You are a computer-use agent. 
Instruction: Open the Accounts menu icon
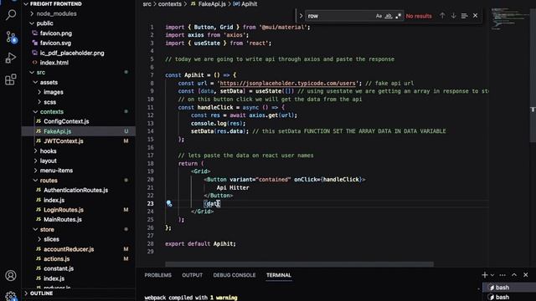click(11, 275)
